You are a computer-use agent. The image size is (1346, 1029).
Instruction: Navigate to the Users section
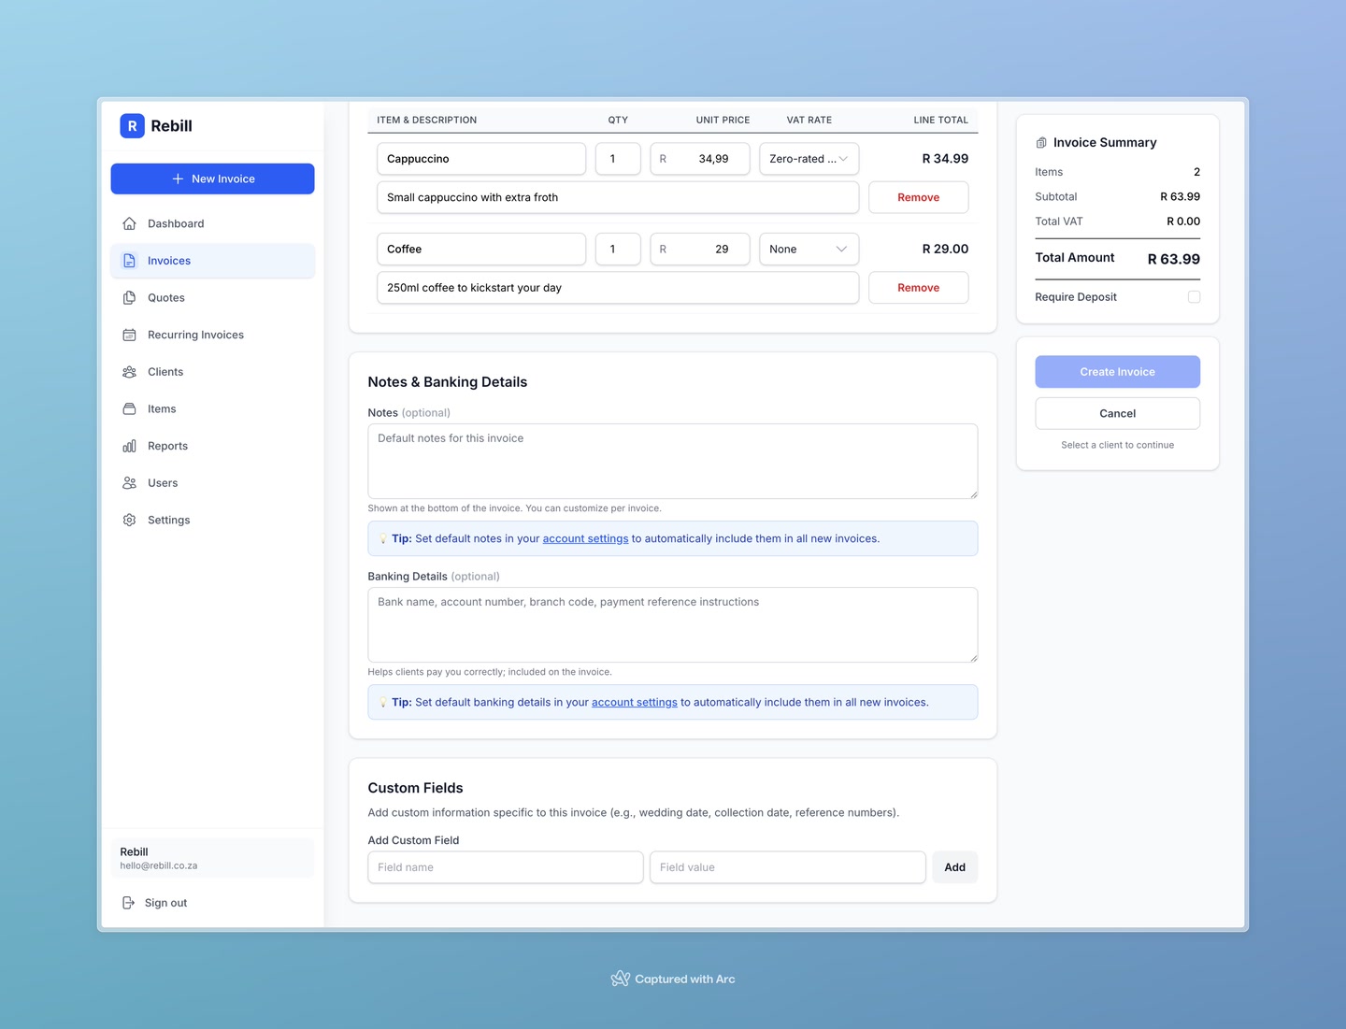pos(162,482)
